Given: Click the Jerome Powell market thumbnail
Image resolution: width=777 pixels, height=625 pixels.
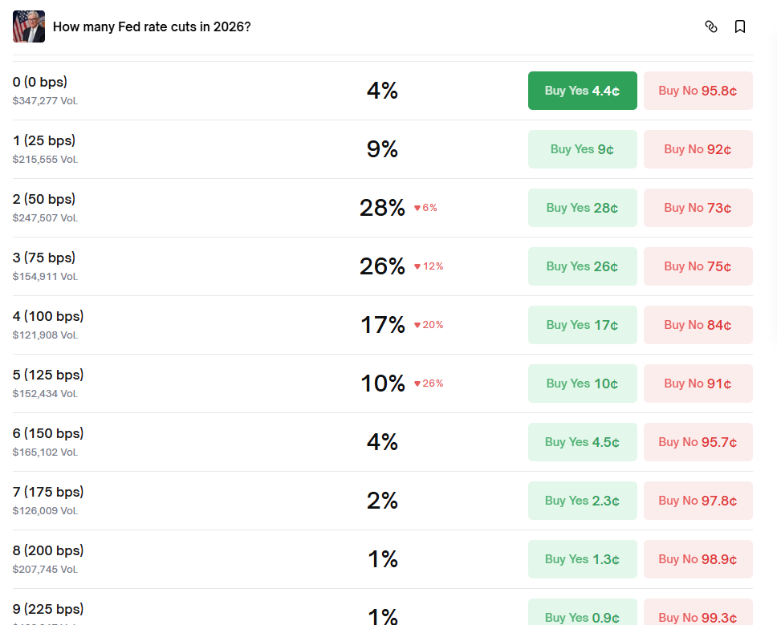Looking at the screenshot, I should click(x=28, y=26).
